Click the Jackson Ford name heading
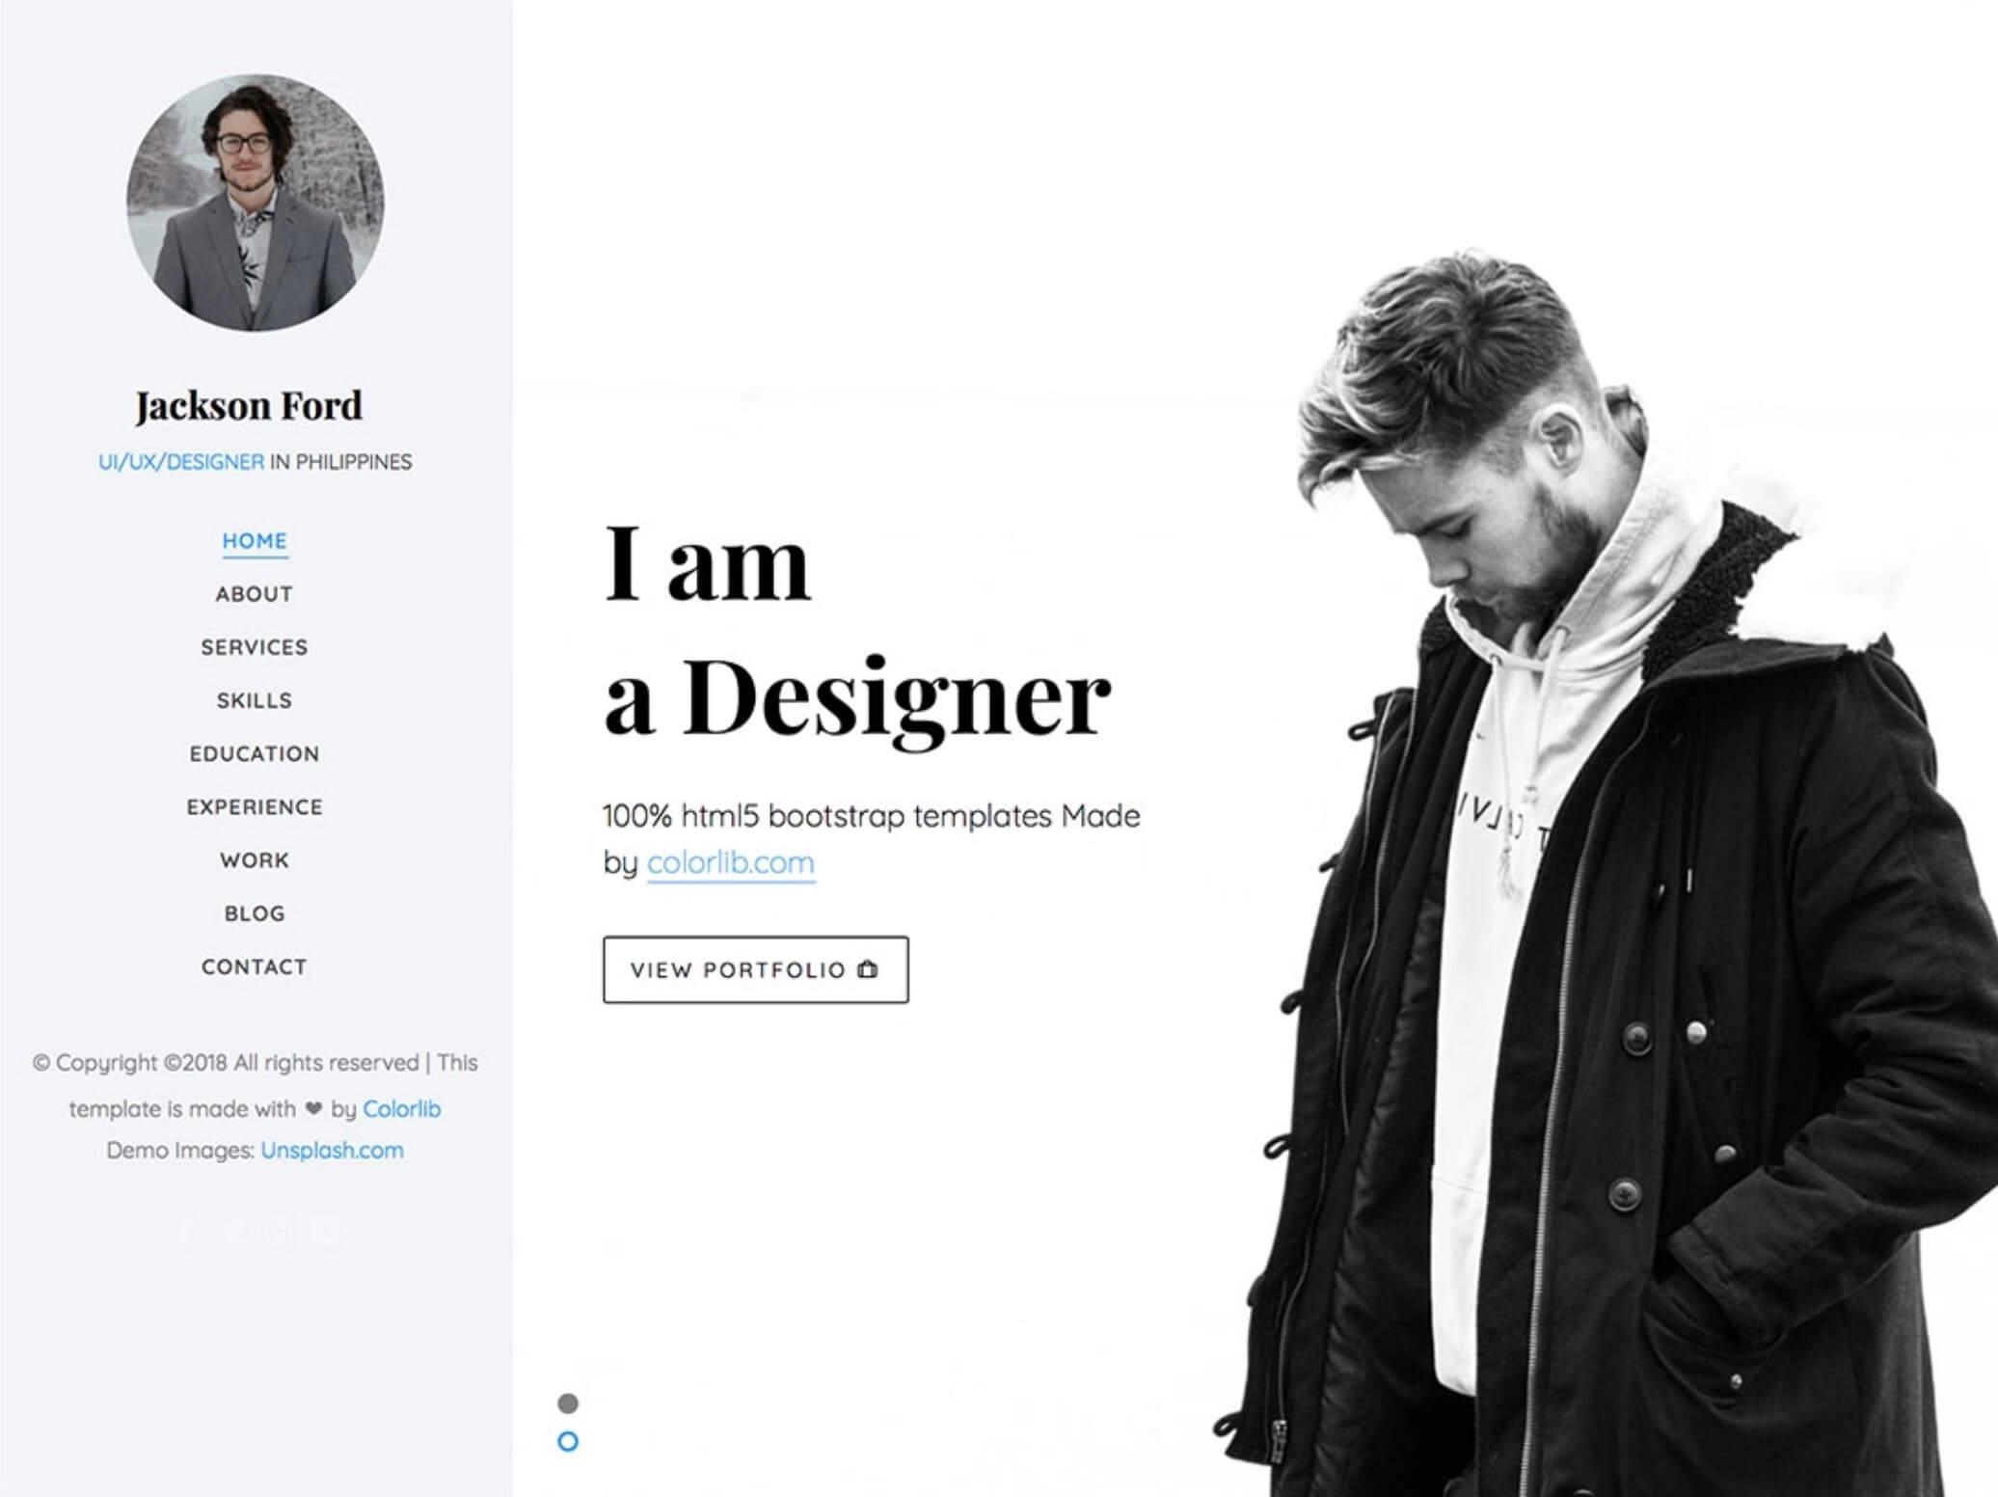Viewport: 1998px width, 1497px height. pyautogui.click(x=249, y=406)
